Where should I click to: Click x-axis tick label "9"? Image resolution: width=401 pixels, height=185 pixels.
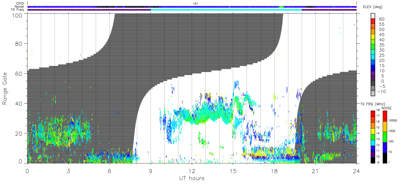pyautogui.click(x=151, y=171)
